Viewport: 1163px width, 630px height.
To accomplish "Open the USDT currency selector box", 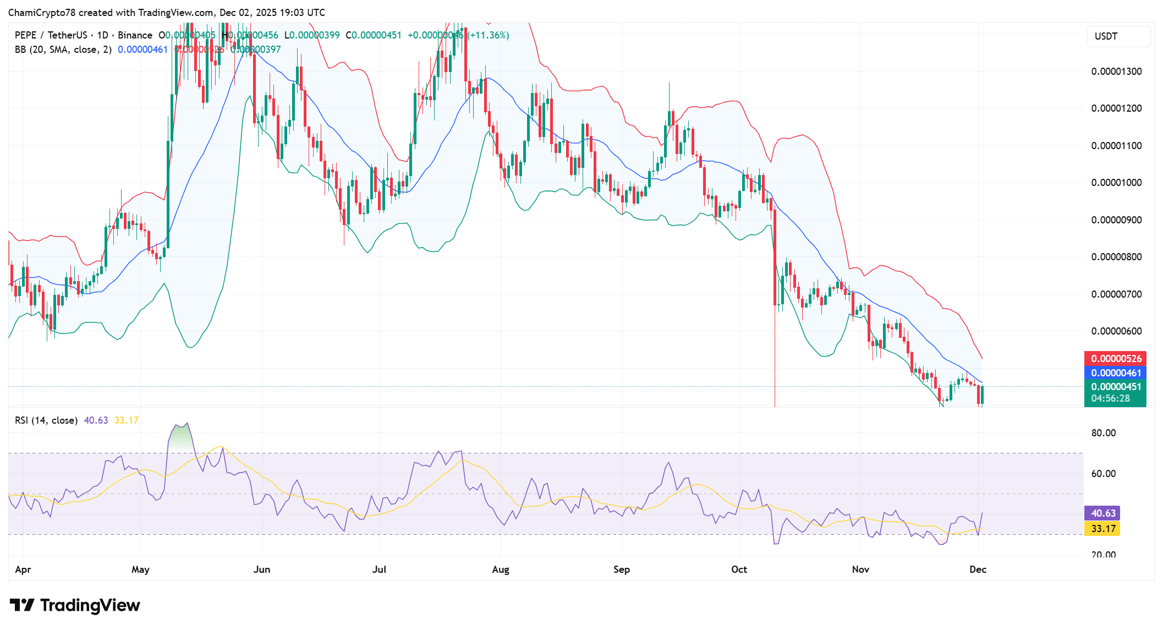I will 1118,36.
